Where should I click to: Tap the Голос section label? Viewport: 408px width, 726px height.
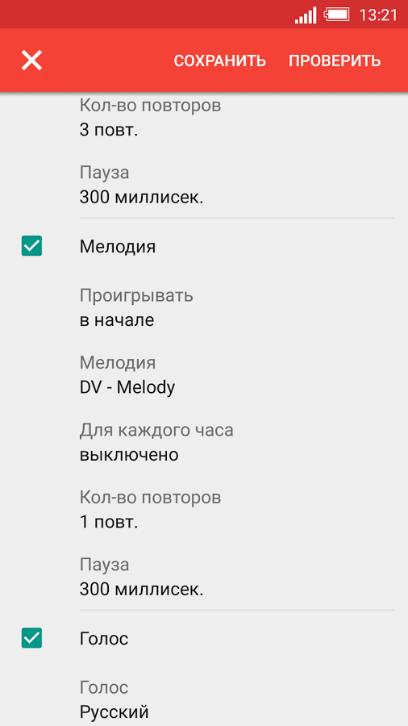click(x=104, y=639)
